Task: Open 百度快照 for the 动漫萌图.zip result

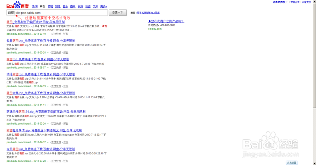Action: point(56,86)
